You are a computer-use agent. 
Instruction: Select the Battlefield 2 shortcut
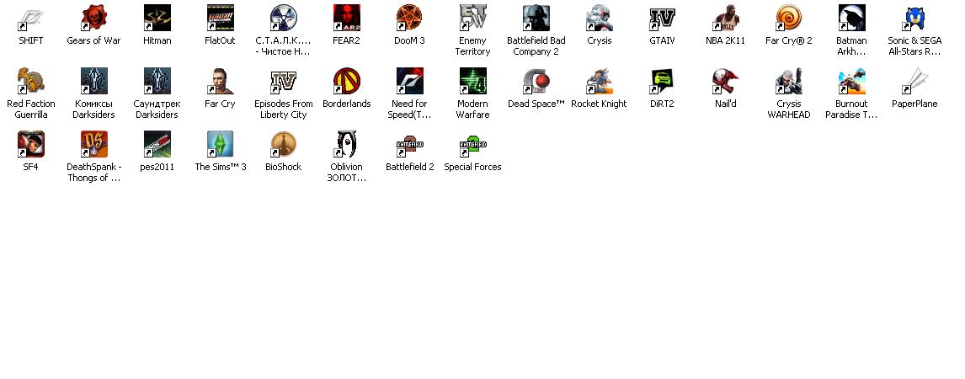(409, 147)
